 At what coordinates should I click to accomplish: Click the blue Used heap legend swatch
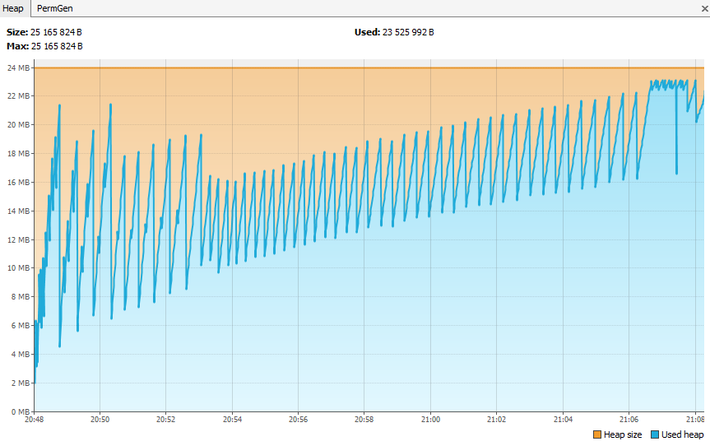654,434
